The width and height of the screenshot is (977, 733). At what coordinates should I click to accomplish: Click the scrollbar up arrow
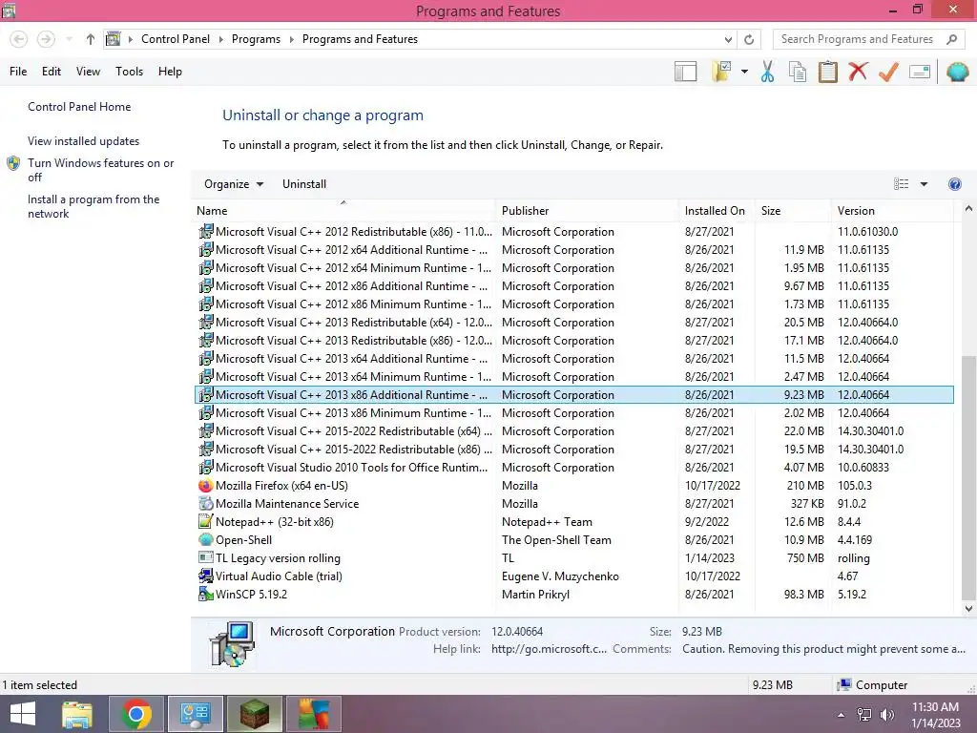pyautogui.click(x=968, y=209)
